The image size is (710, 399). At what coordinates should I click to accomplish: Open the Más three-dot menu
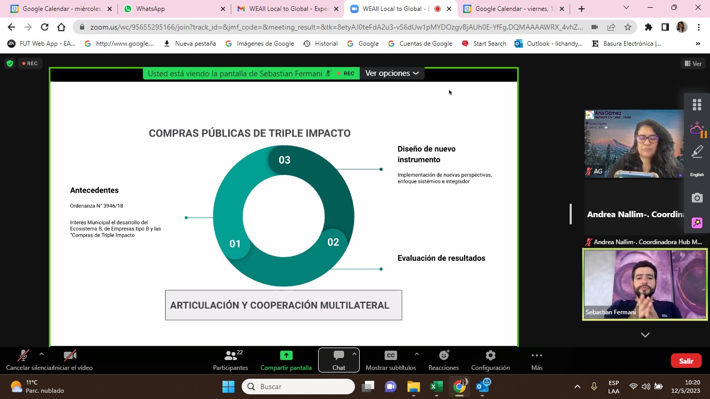pos(537,360)
